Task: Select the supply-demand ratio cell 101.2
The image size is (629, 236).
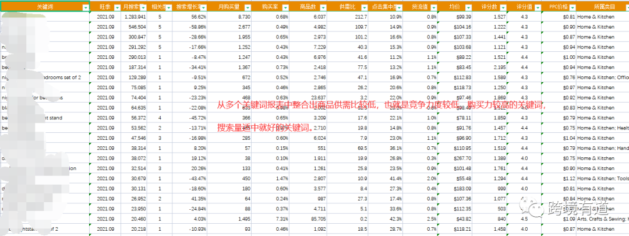Action: [347, 37]
